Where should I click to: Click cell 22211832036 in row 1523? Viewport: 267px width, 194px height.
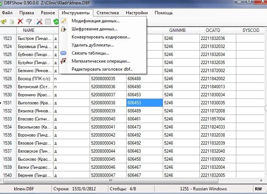(x=218, y=38)
